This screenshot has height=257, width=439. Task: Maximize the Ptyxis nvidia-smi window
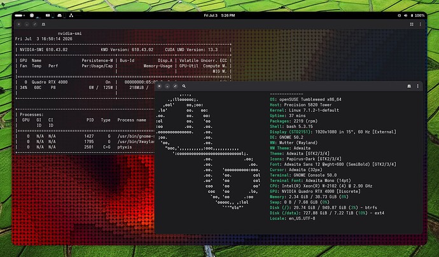pos(35,24)
